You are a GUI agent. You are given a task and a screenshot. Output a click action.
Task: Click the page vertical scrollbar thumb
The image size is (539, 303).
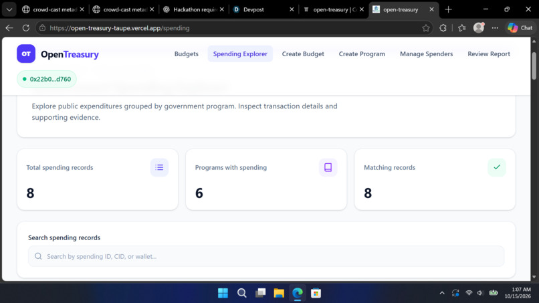pyautogui.click(x=534, y=66)
